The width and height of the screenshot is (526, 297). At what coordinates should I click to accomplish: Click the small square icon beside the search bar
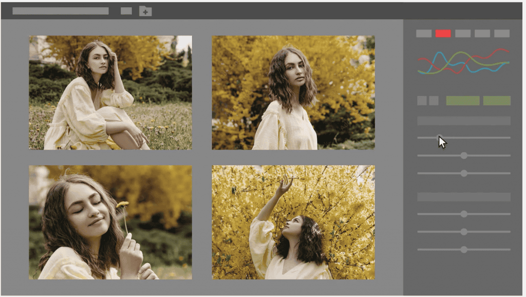click(x=125, y=10)
